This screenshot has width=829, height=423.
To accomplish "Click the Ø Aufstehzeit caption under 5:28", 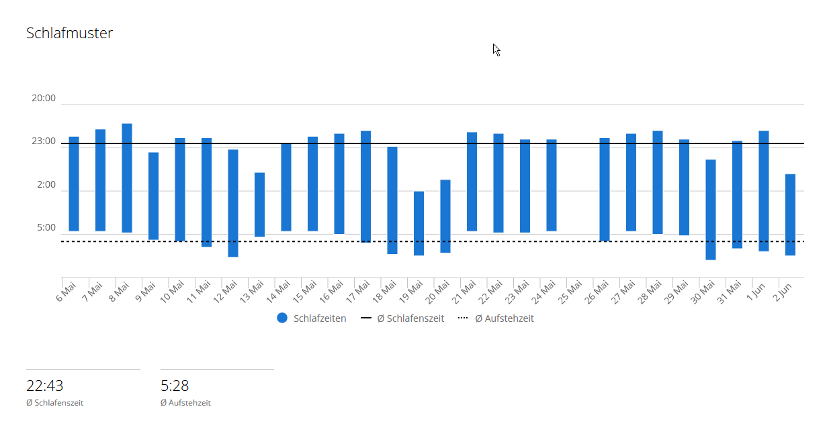I will pos(186,403).
